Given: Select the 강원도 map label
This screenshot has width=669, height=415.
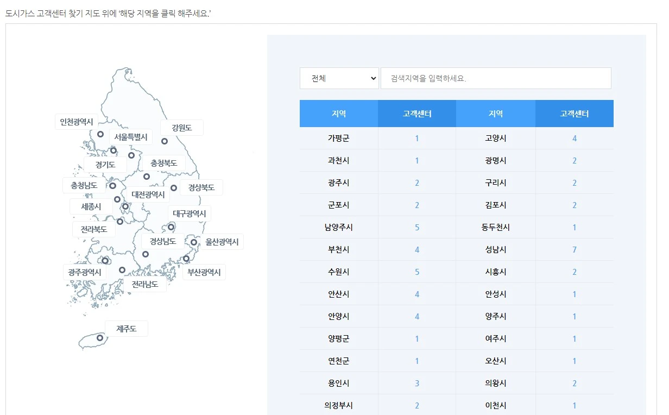Looking at the screenshot, I should coord(182,128).
